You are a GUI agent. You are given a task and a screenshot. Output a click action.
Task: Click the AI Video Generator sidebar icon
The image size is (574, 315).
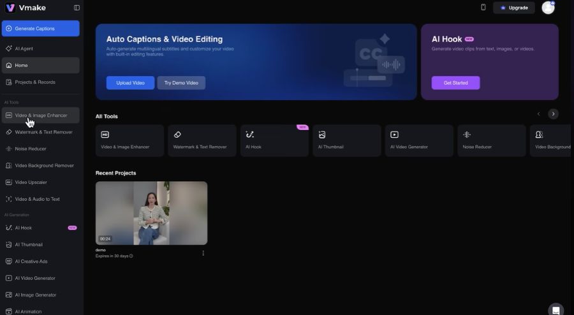pyautogui.click(x=9, y=278)
